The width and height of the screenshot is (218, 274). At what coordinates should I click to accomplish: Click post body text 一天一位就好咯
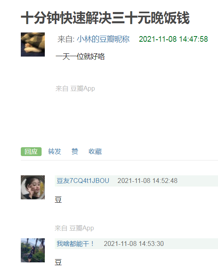pos(80,57)
